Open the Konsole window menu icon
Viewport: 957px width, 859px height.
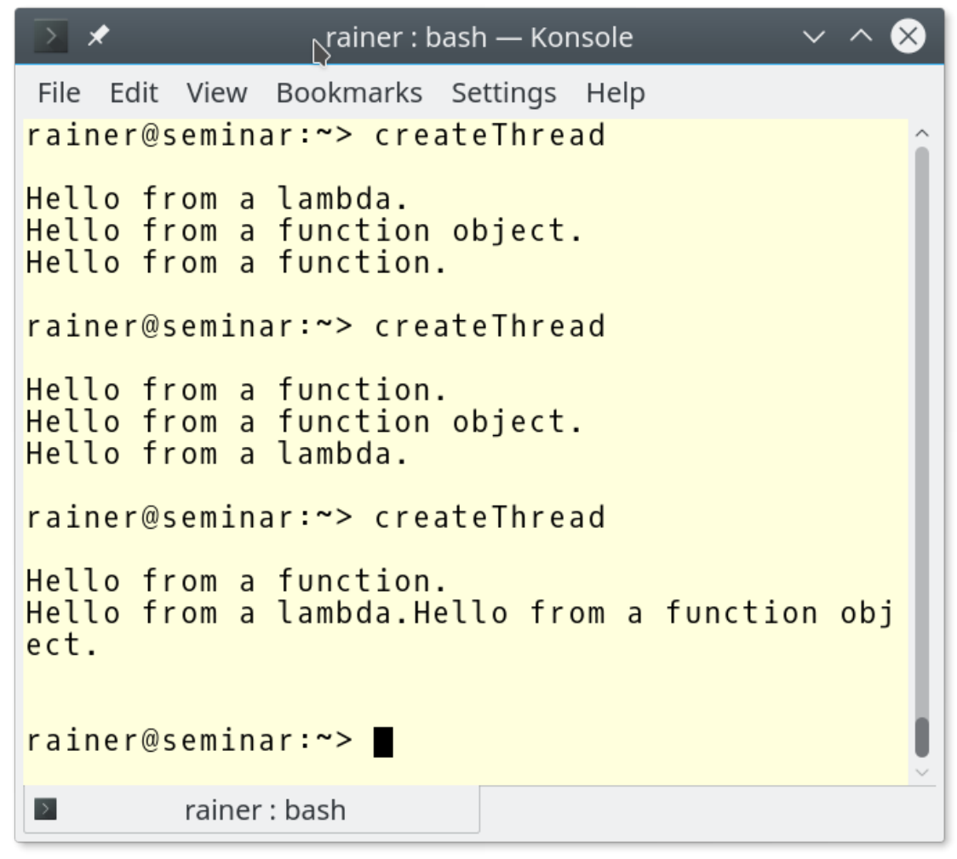click(x=51, y=37)
